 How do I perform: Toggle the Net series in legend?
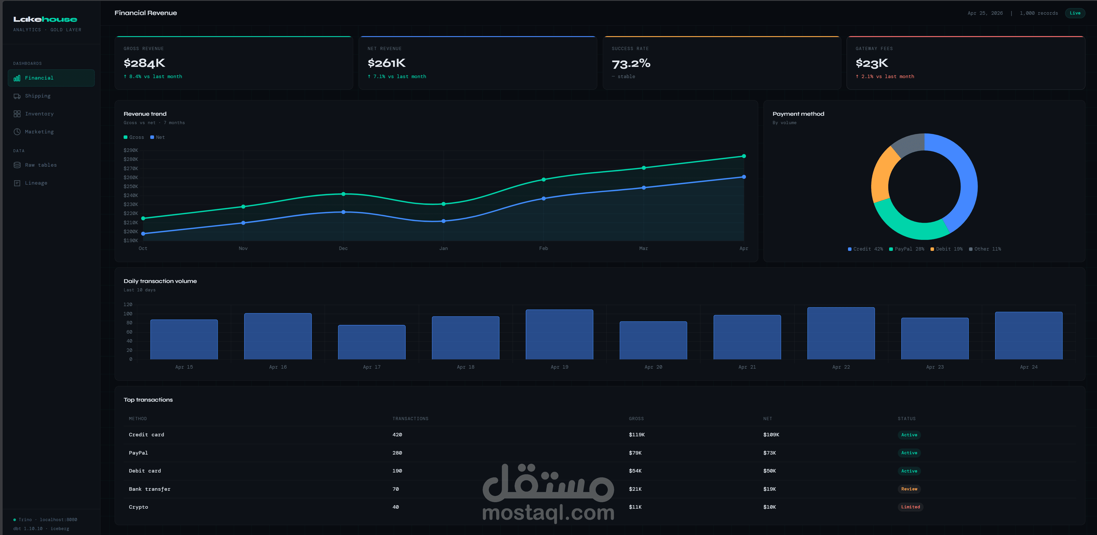158,137
